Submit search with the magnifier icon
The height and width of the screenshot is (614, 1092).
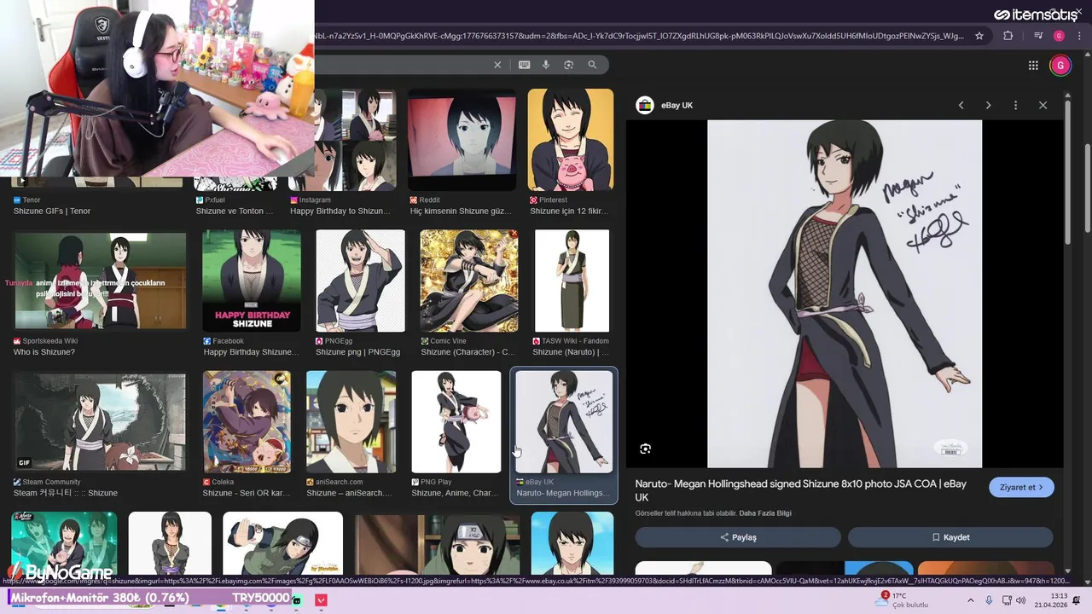tap(592, 65)
